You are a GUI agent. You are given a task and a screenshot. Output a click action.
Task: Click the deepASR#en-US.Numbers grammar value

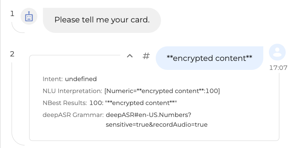point(148,115)
